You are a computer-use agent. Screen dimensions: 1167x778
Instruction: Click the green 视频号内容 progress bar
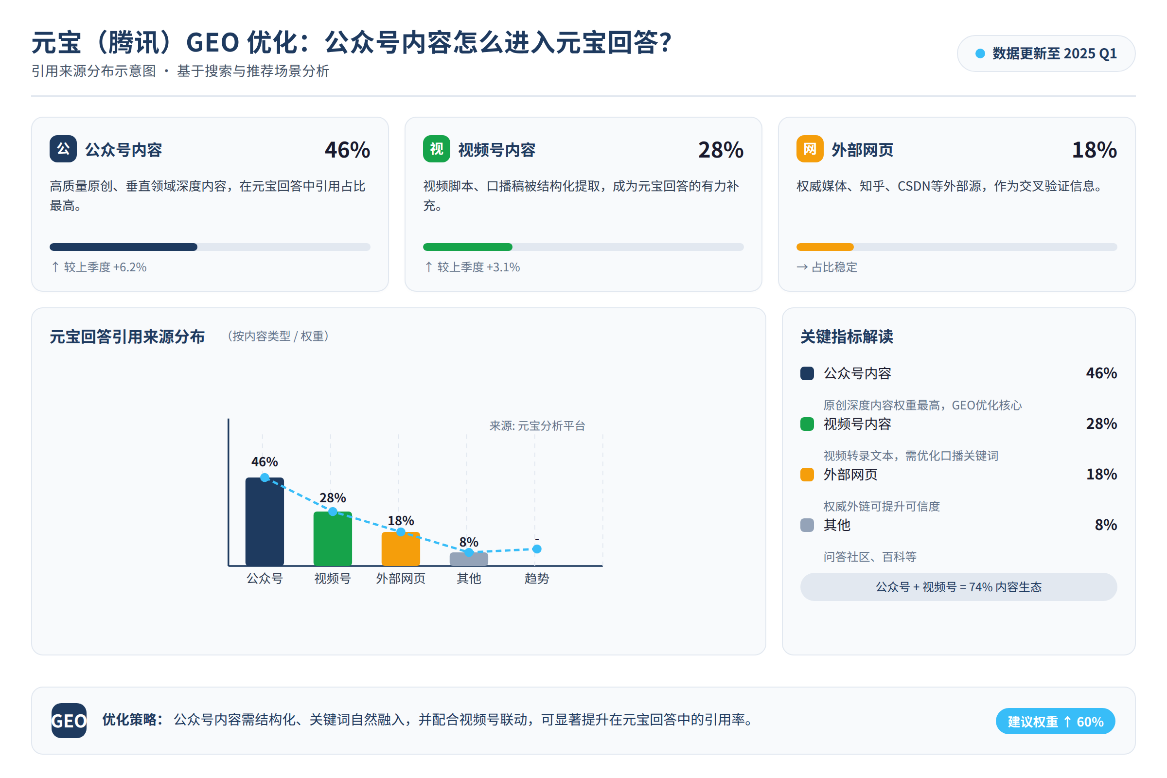pyautogui.click(x=468, y=247)
